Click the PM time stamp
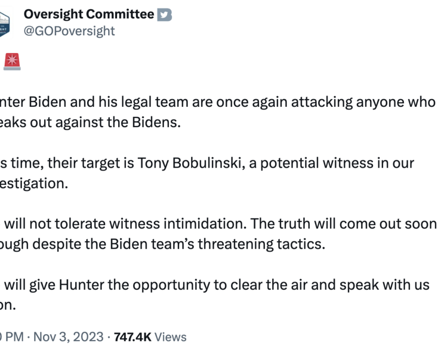This screenshot has height=355, width=438. click(12, 337)
